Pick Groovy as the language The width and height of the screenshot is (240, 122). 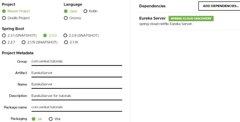66,18
